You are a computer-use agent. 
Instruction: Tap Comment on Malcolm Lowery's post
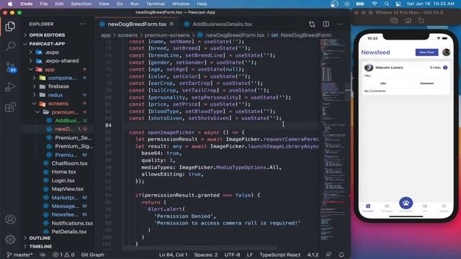coord(426,83)
